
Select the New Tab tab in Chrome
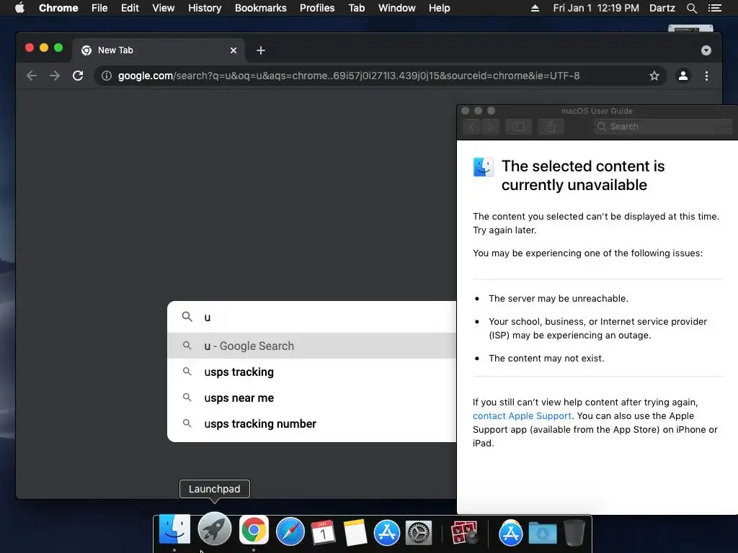coord(158,50)
